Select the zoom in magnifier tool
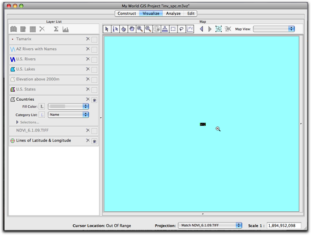The width and height of the screenshot is (311, 235). pos(140,29)
